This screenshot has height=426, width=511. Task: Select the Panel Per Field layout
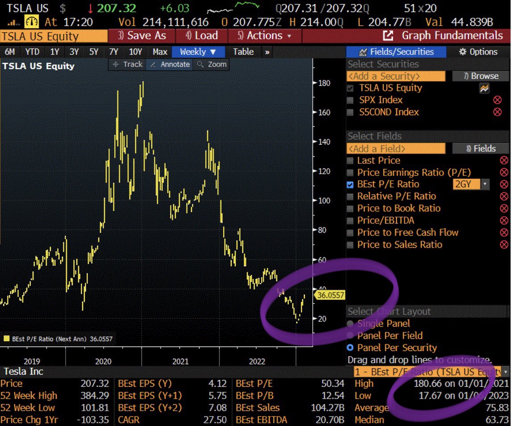click(x=350, y=335)
